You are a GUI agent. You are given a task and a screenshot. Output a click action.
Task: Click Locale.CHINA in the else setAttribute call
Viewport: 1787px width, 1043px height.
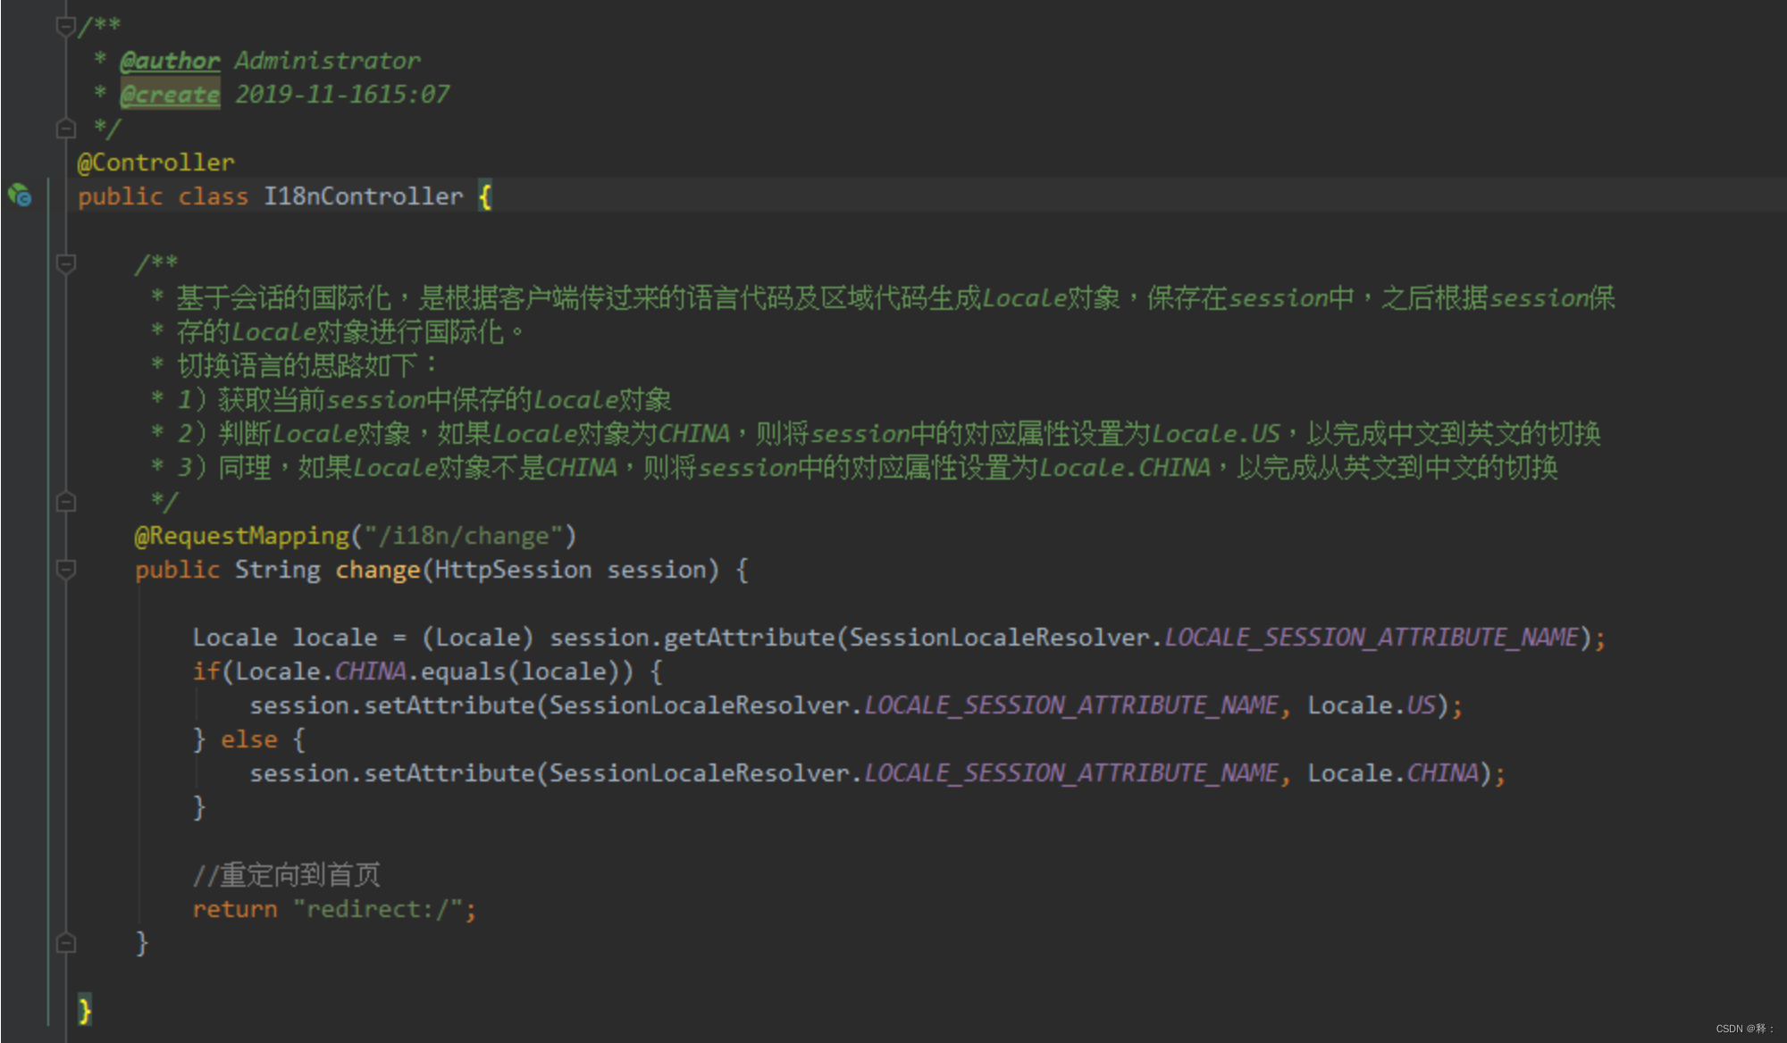(x=1393, y=773)
